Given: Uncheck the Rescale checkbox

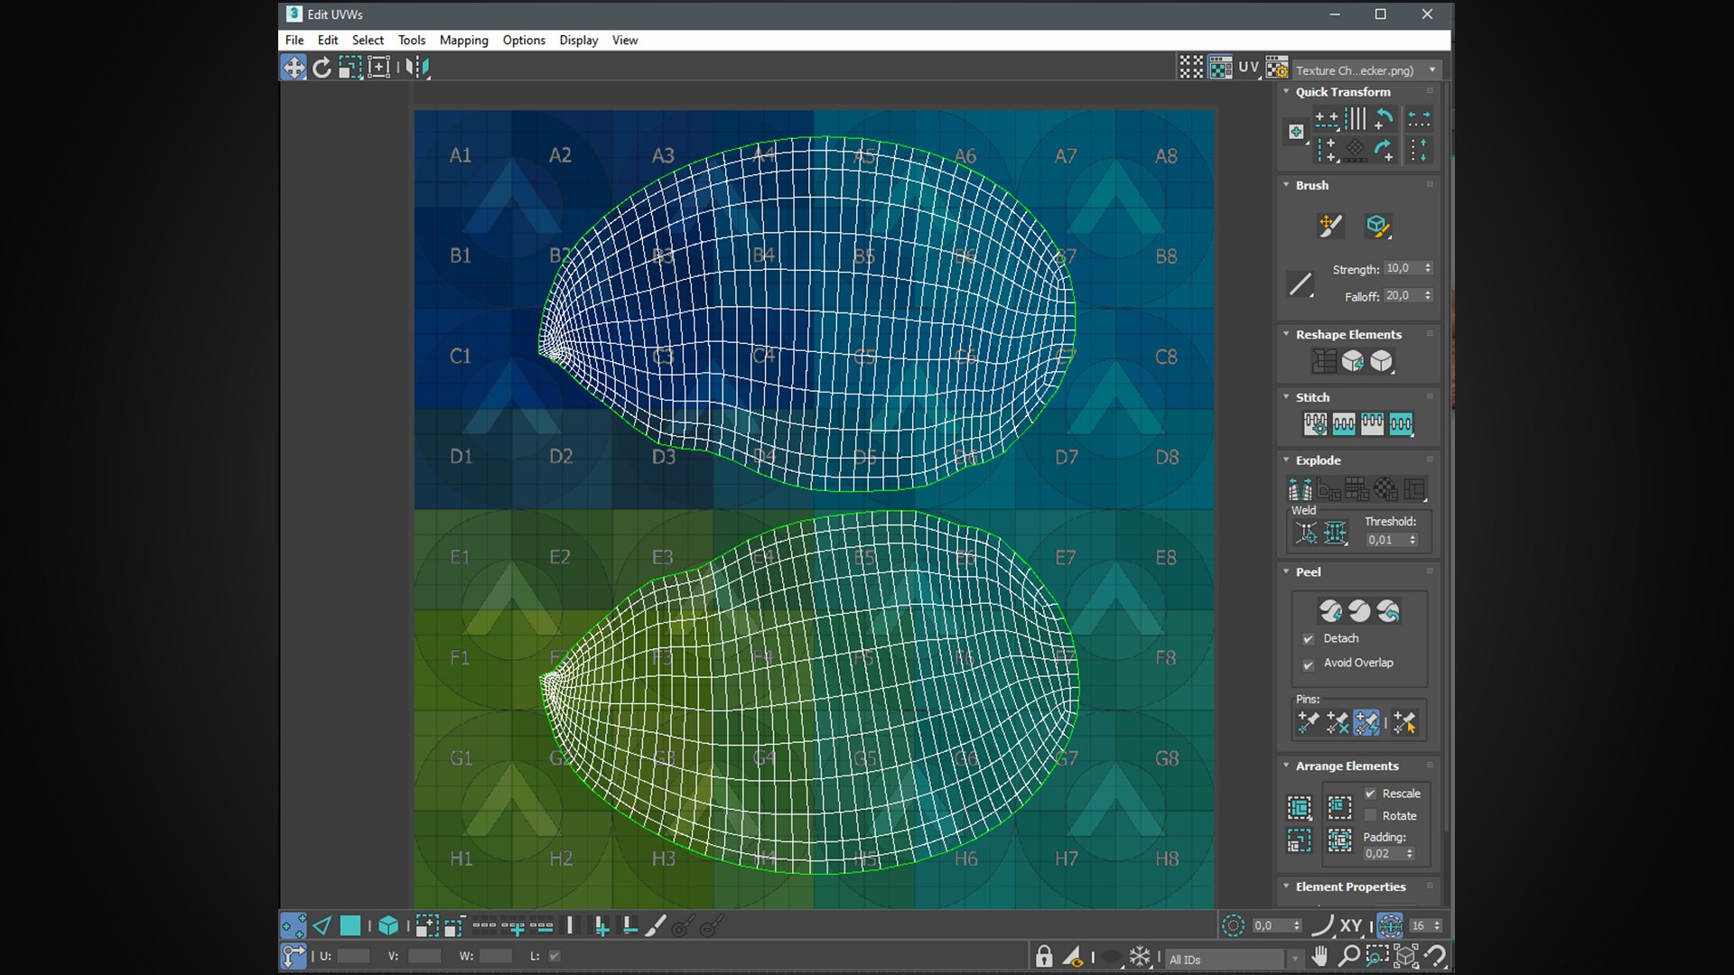Looking at the screenshot, I should (x=1370, y=794).
